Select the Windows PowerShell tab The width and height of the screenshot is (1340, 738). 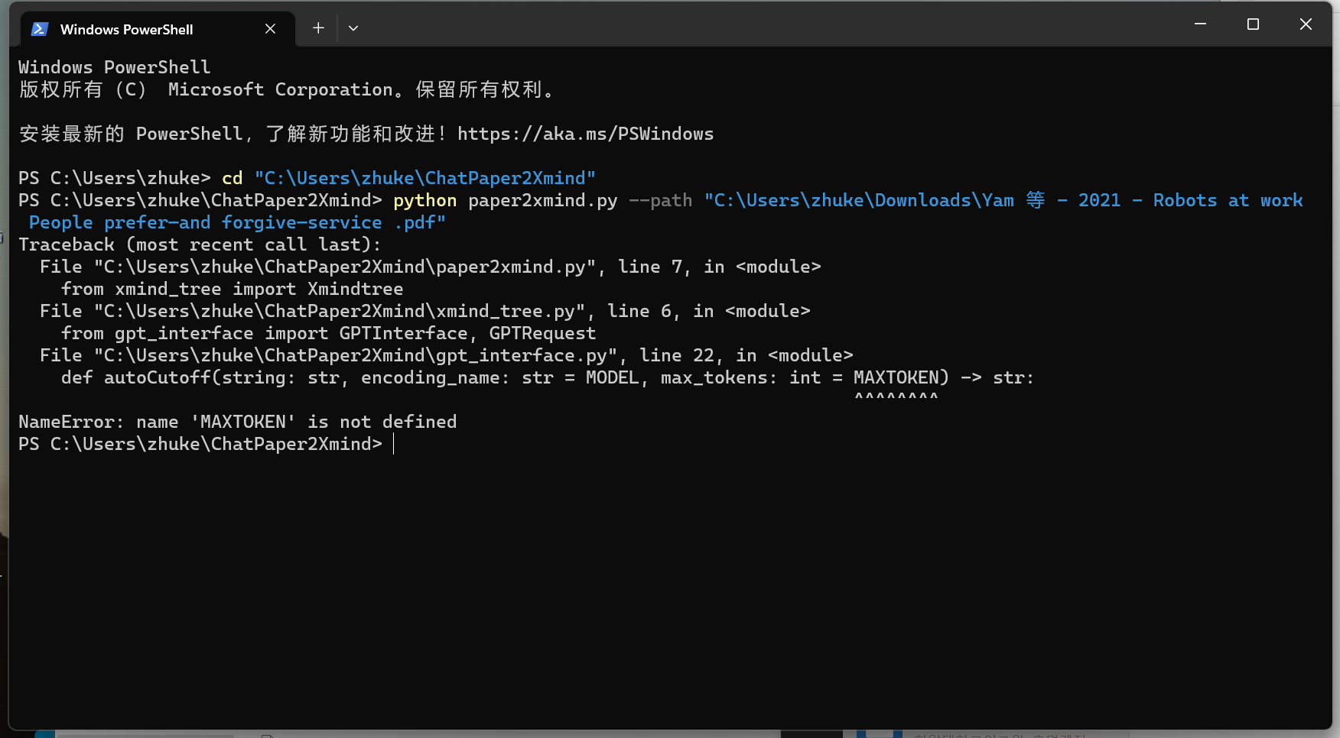click(x=157, y=29)
